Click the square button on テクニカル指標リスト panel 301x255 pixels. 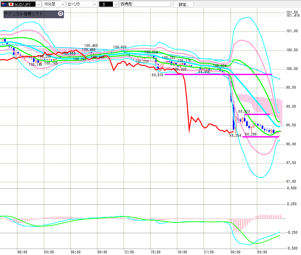[x=61, y=14]
